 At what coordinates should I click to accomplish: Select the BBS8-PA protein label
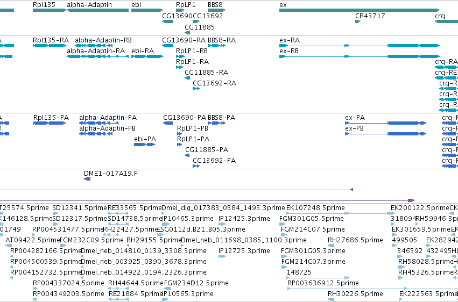[221, 118]
